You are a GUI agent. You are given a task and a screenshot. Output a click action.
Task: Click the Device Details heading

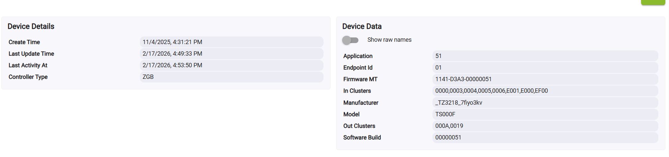pyautogui.click(x=31, y=26)
